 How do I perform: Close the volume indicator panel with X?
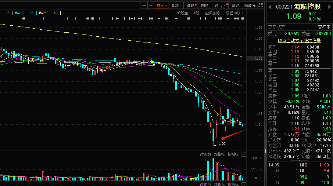click(244, 155)
